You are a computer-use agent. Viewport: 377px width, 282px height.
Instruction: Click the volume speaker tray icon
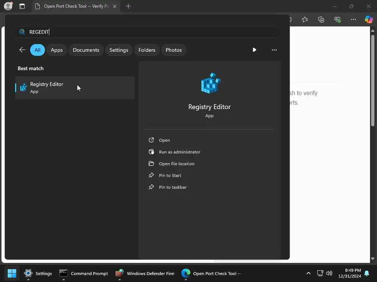pos(329,273)
